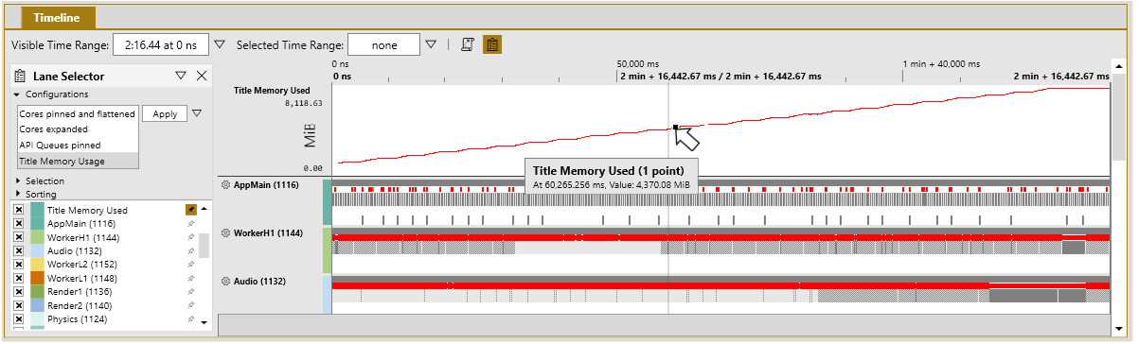Open the Selected Time Range dropdown arrow
The height and width of the screenshot is (344, 1139).
(431, 44)
